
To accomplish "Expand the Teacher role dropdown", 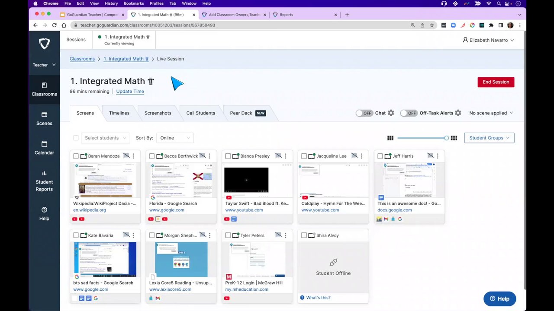I will [44, 65].
